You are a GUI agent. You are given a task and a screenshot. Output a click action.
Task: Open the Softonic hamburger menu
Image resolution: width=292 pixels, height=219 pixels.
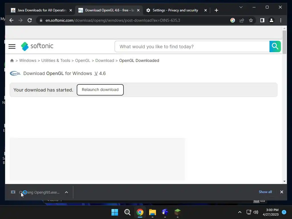(x=12, y=46)
